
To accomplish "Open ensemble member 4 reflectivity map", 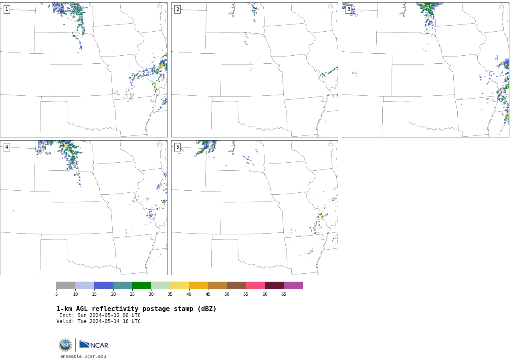I will coord(83,208).
